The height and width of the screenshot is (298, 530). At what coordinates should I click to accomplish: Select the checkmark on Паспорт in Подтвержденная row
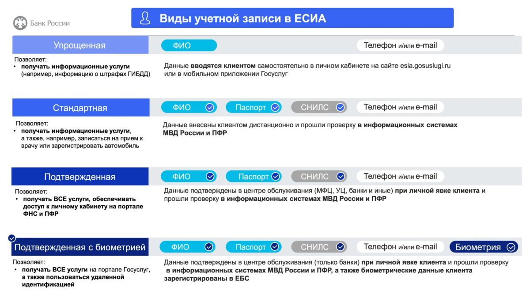point(276,176)
